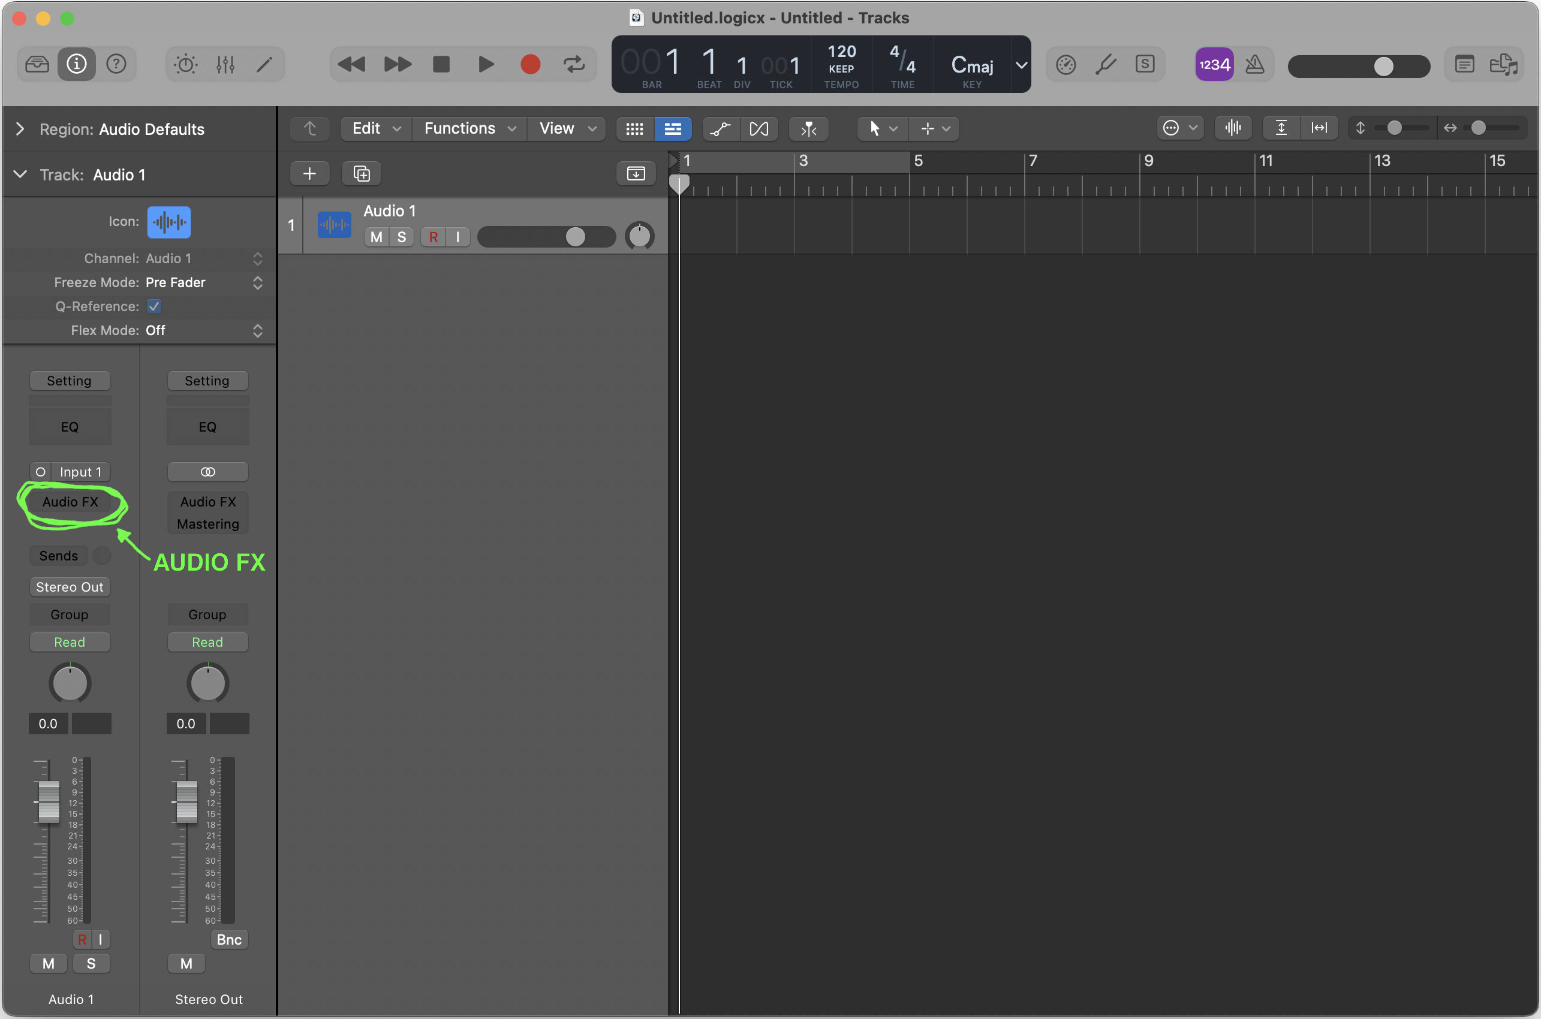Screen dimensions: 1541x1019
Task: Open the tuner icon in toolbar
Action: (x=1105, y=64)
